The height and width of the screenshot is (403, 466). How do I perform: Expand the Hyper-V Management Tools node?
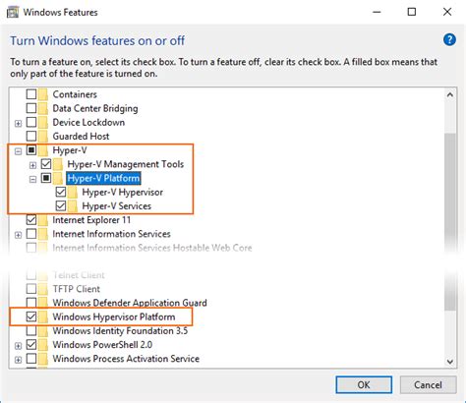pyautogui.click(x=32, y=165)
